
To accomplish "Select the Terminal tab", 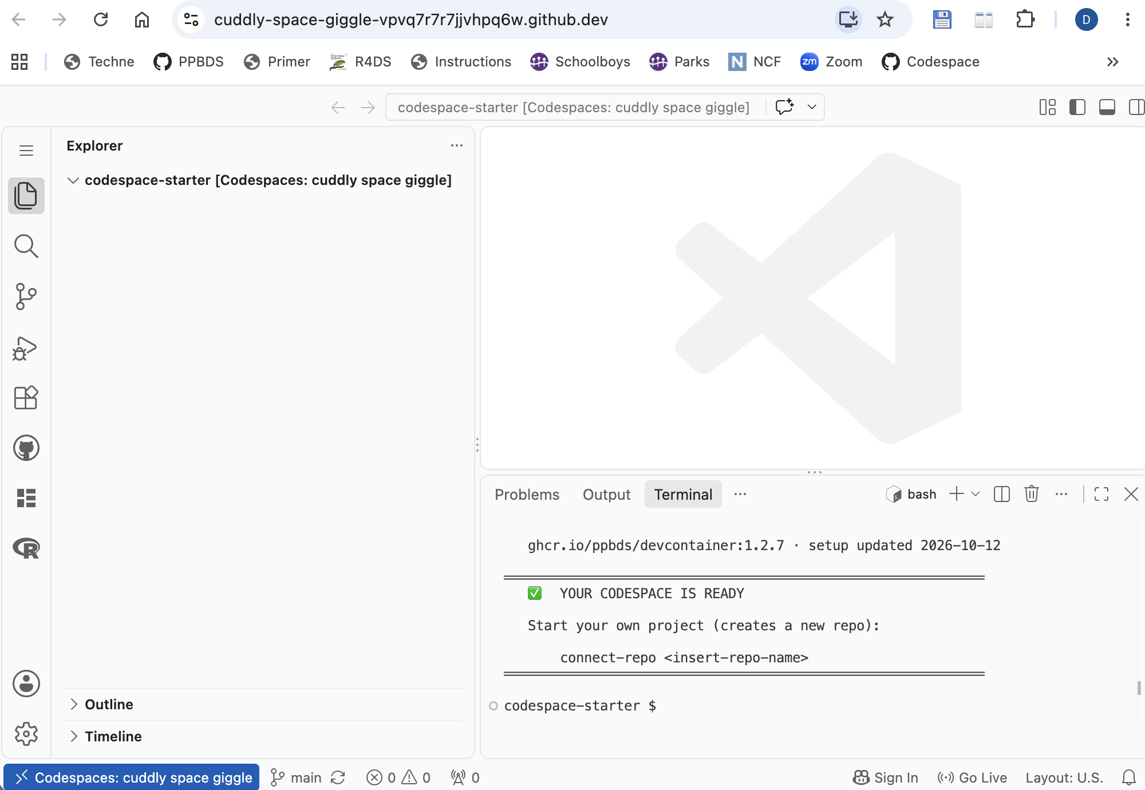I will 683,495.
